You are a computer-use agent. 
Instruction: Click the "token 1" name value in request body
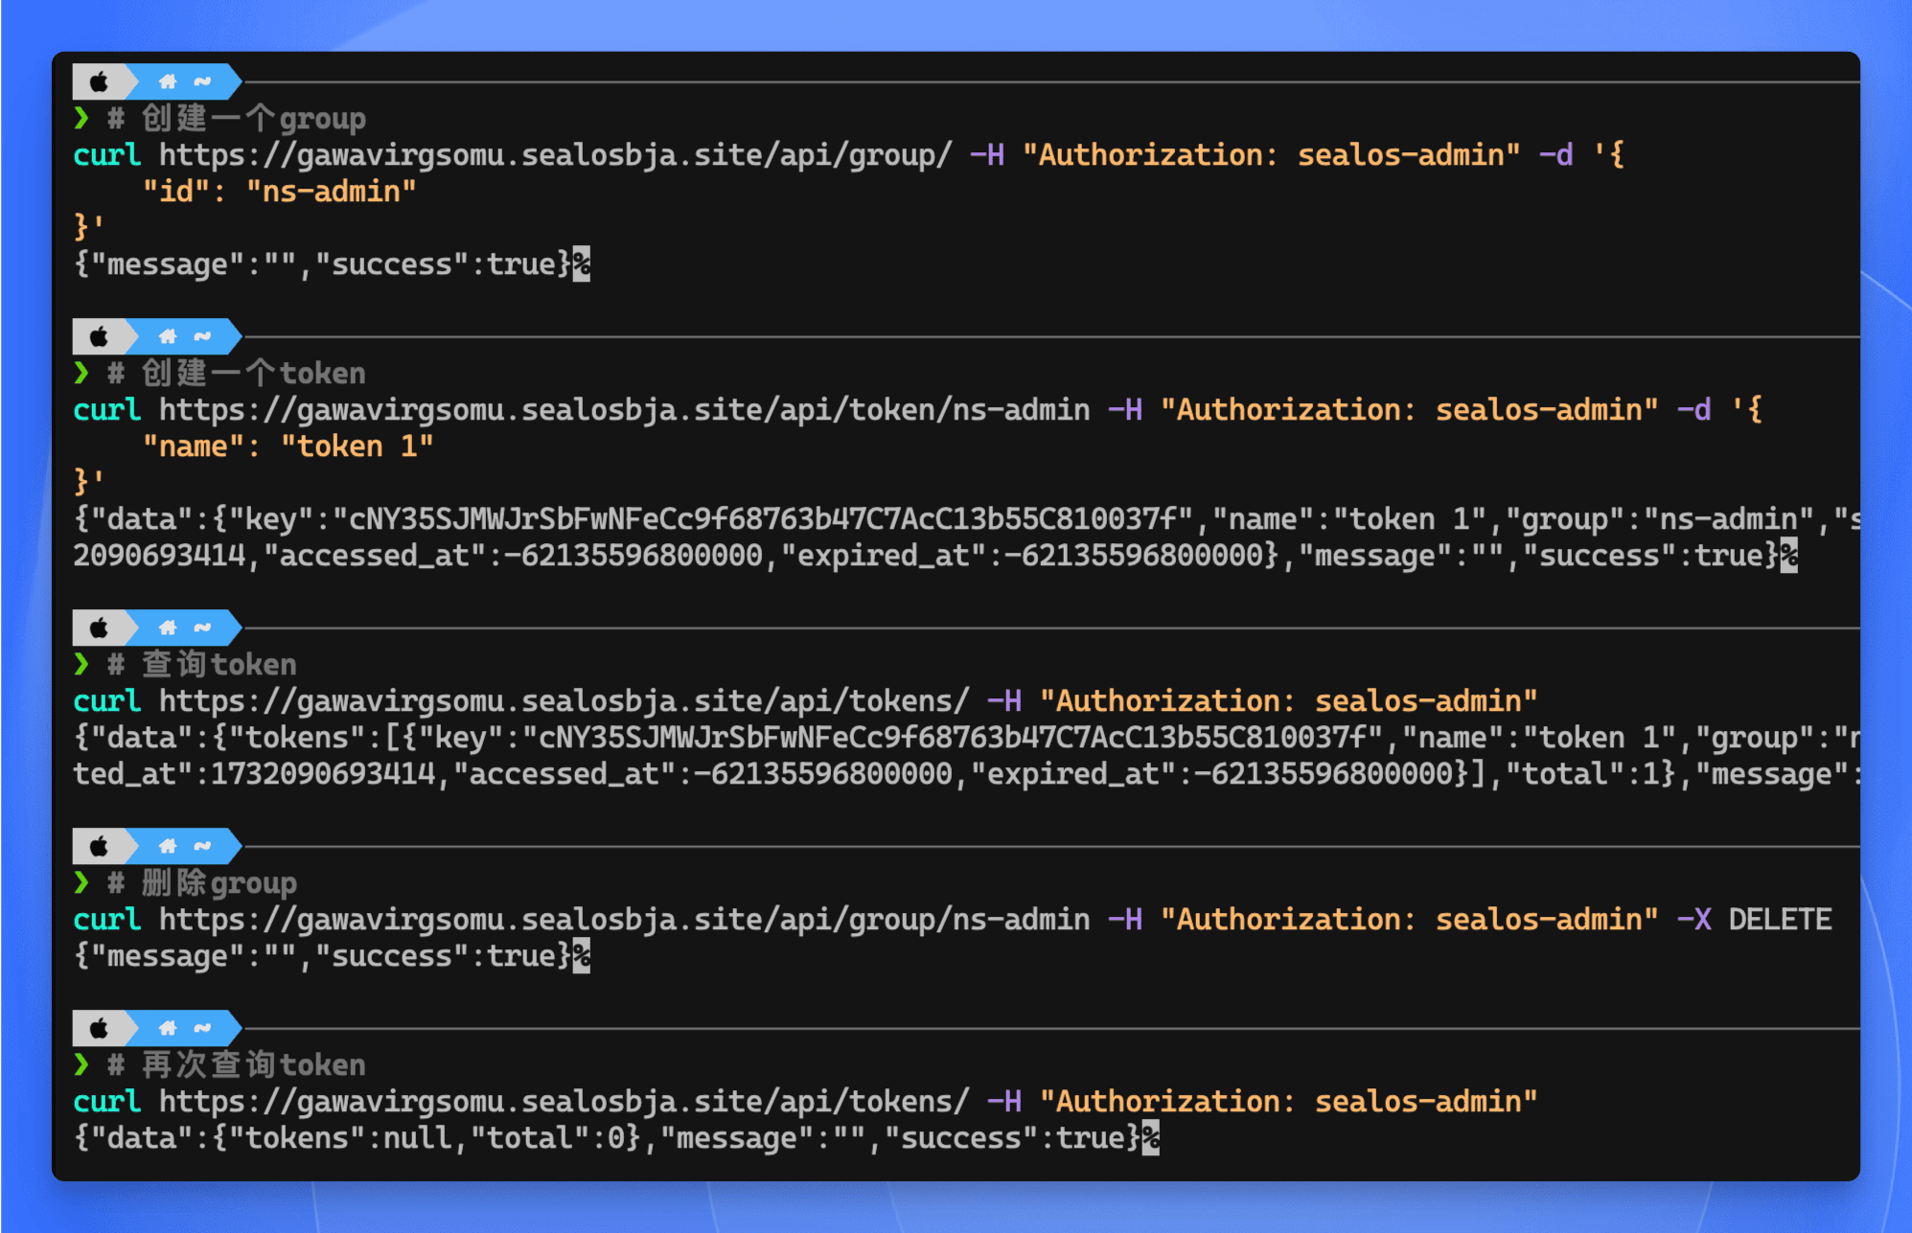(357, 446)
